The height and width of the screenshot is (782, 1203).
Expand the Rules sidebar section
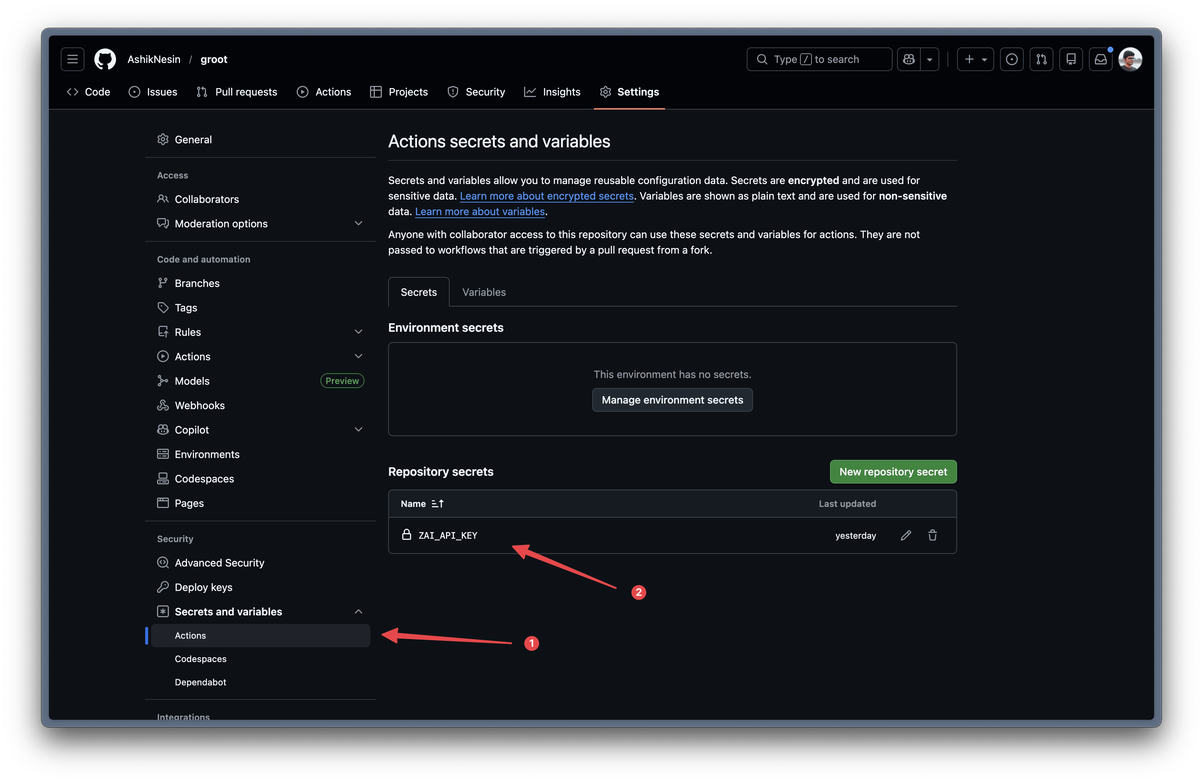pyautogui.click(x=359, y=332)
